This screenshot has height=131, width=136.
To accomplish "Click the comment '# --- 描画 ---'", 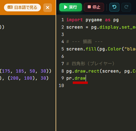I will 84,42.
